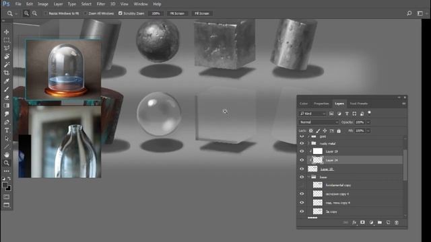Select the Zoom tool in the toolbox
This screenshot has width=431, height=242.
click(7, 163)
